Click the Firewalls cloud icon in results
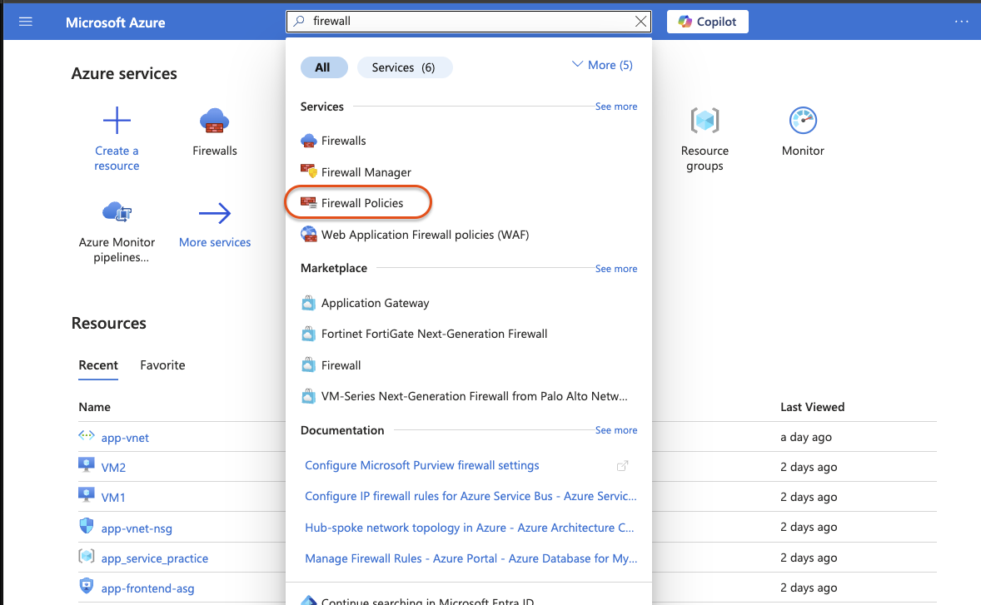 click(x=308, y=141)
